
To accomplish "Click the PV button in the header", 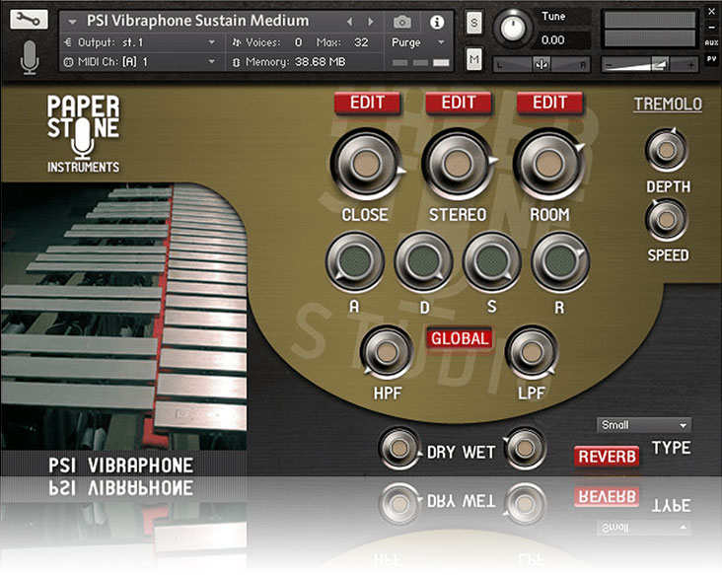I will click(711, 59).
